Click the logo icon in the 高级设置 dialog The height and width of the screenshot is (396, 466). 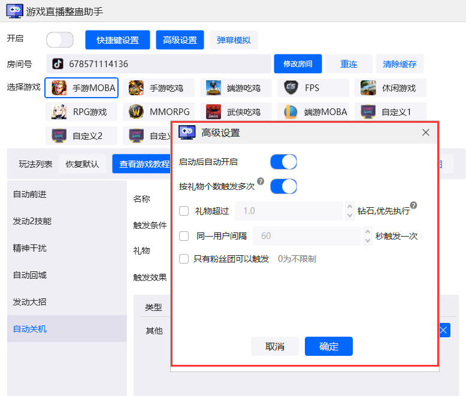[x=187, y=132]
